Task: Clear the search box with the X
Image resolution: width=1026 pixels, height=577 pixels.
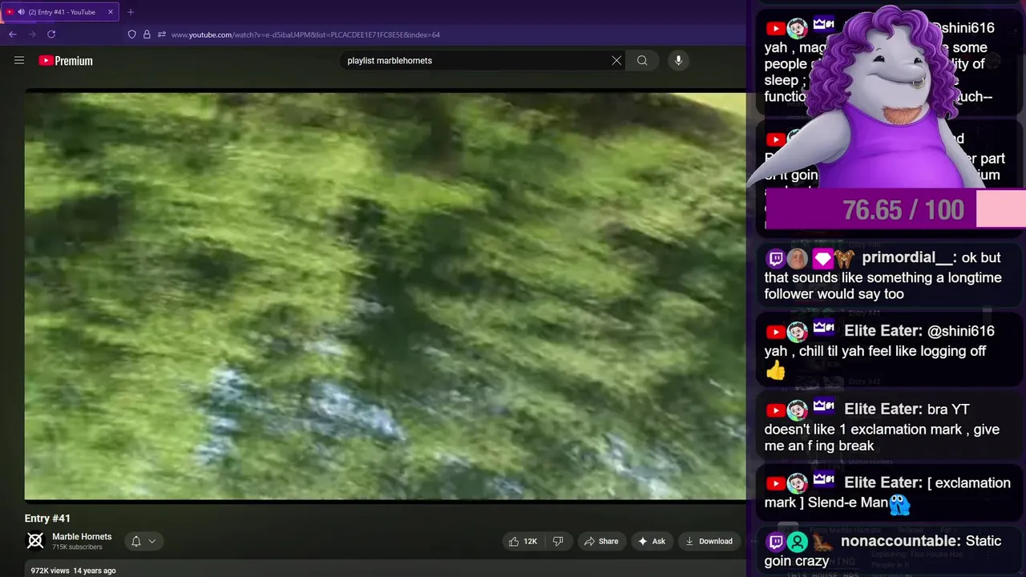Action: coord(616,60)
